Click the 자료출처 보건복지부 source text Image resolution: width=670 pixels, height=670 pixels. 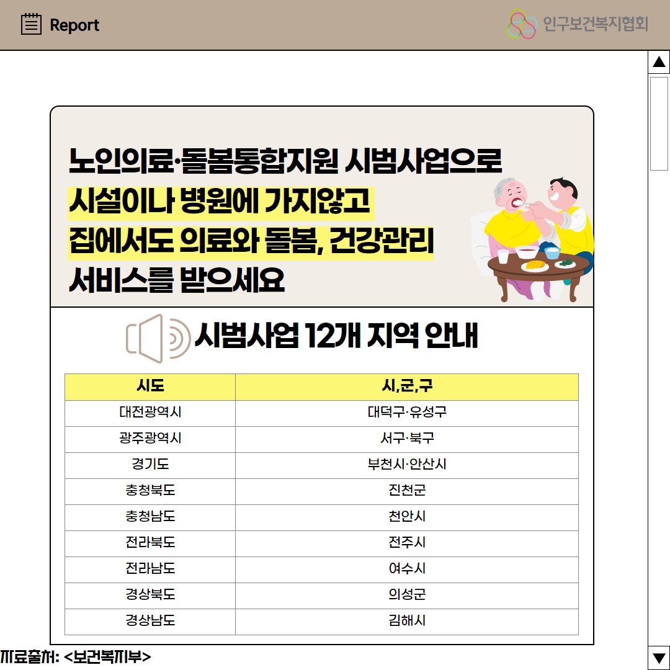76,657
